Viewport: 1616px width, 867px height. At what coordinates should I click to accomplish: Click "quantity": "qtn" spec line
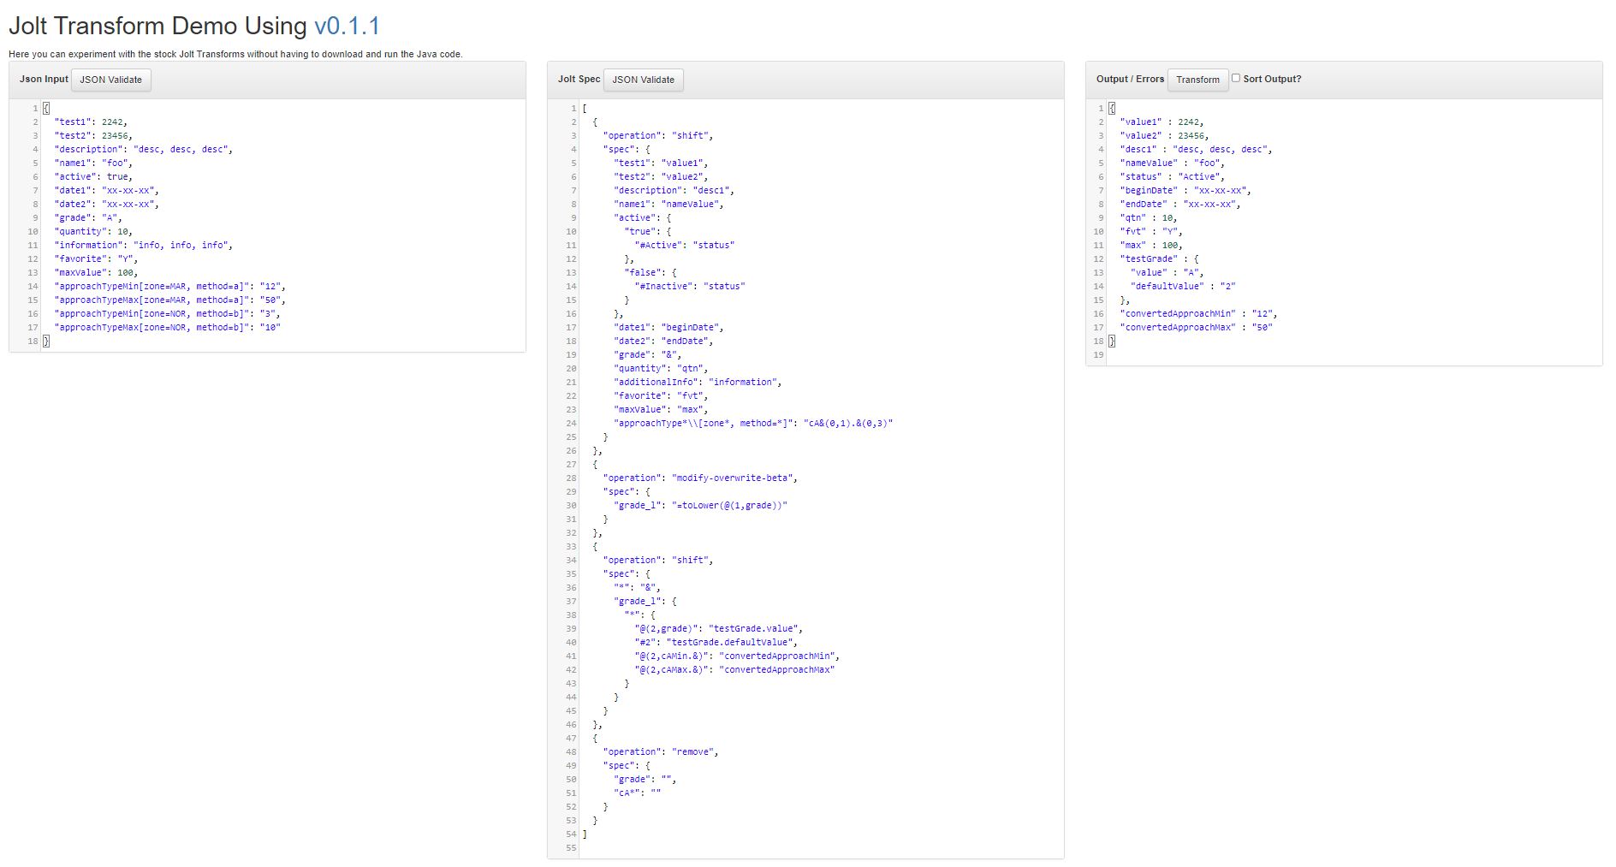point(661,369)
